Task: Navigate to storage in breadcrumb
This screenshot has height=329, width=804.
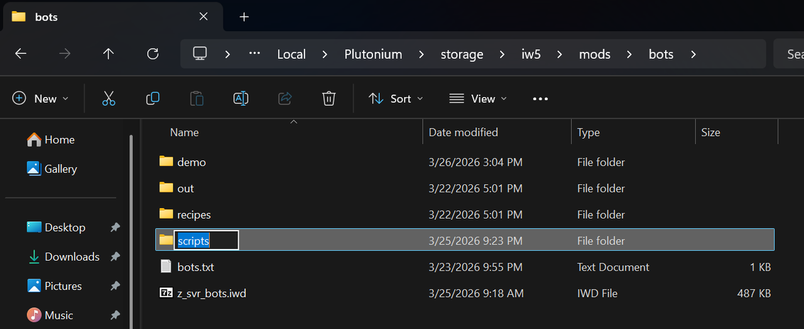Action: click(462, 55)
